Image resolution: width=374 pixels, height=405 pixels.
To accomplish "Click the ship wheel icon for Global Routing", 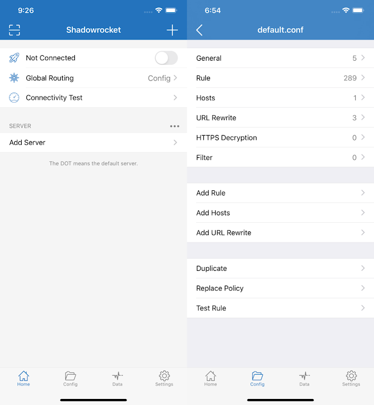I will coord(14,78).
